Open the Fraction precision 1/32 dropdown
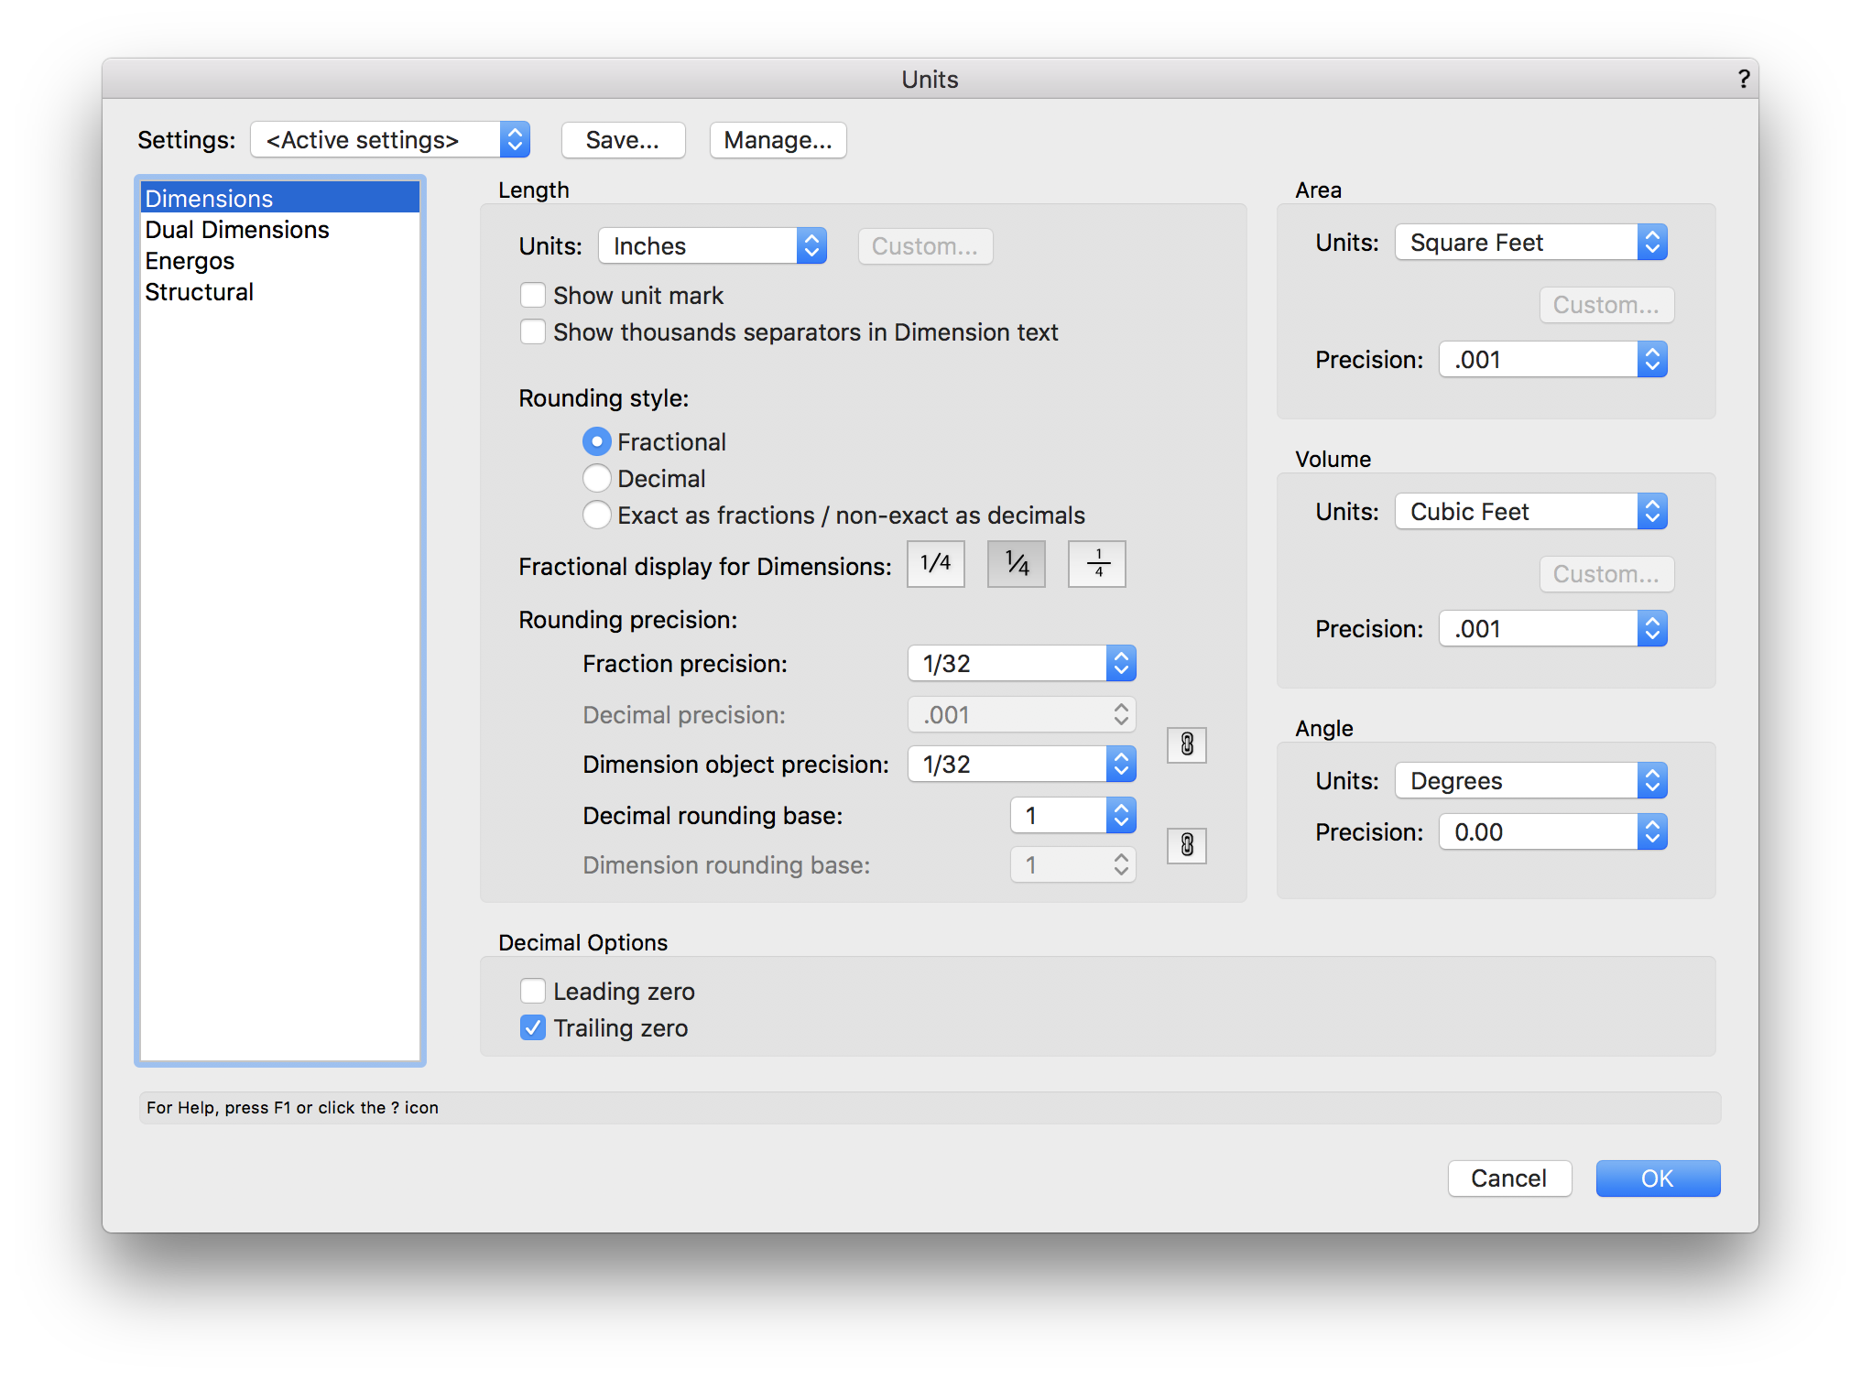The image size is (1861, 1379). click(x=1021, y=663)
